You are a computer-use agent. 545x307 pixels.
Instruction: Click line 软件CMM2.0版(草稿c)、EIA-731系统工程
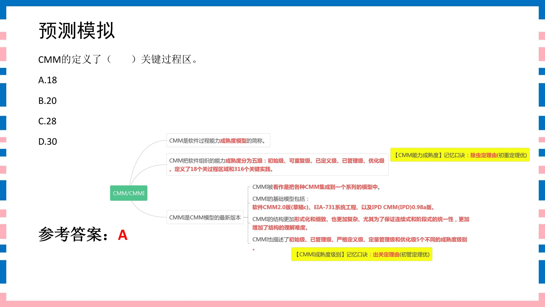343,207
